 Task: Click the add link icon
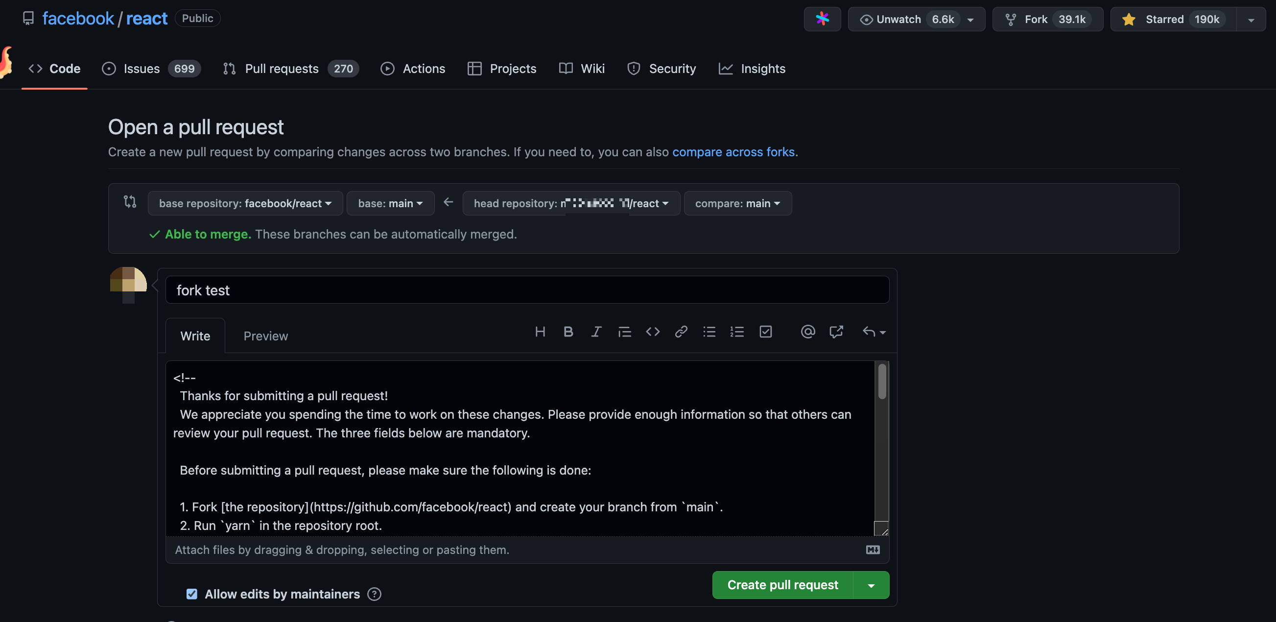tap(681, 332)
